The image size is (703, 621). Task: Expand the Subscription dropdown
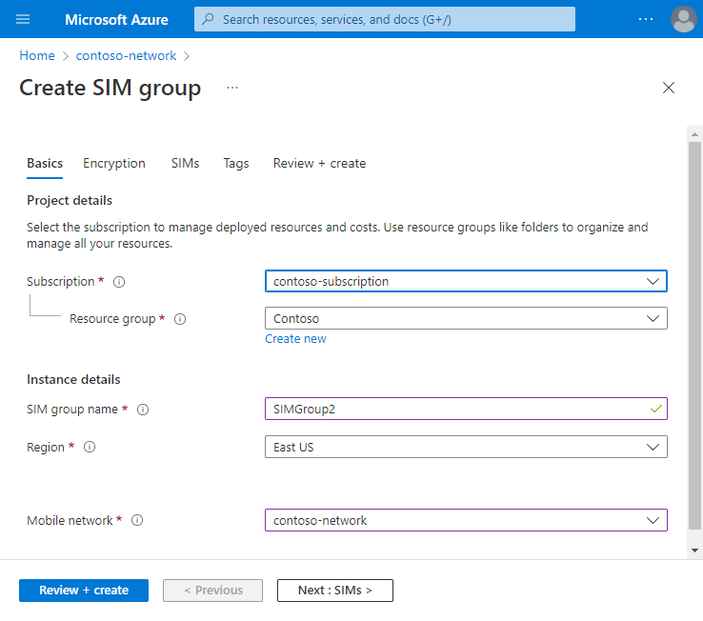click(x=466, y=281)
